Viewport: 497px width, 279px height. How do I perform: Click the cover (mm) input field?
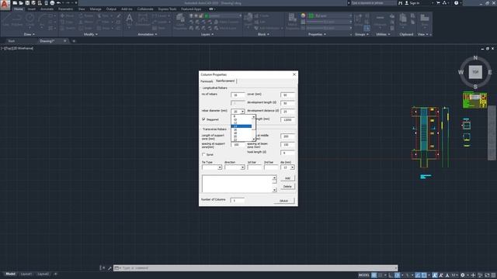click(287, 95)
